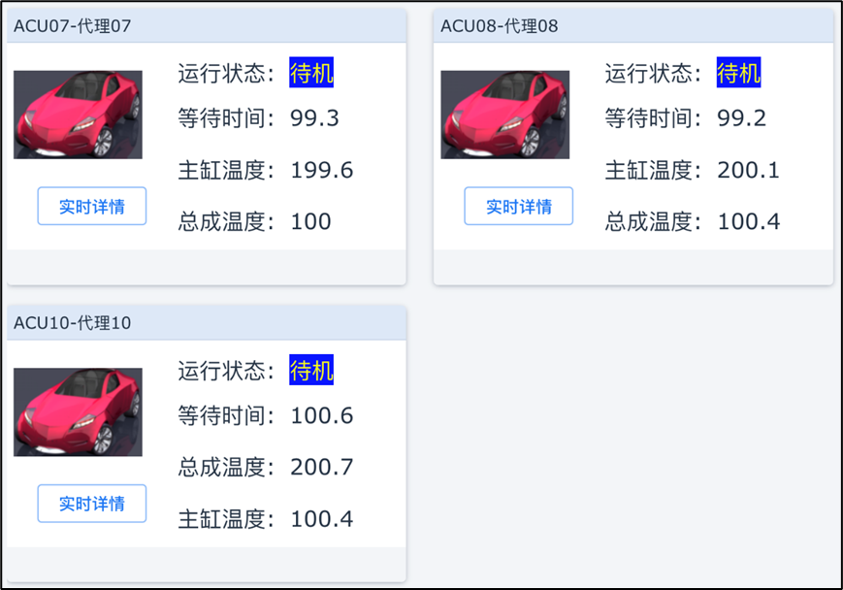Click ACU08 等待时间 value 99.2

pos(741,118)
